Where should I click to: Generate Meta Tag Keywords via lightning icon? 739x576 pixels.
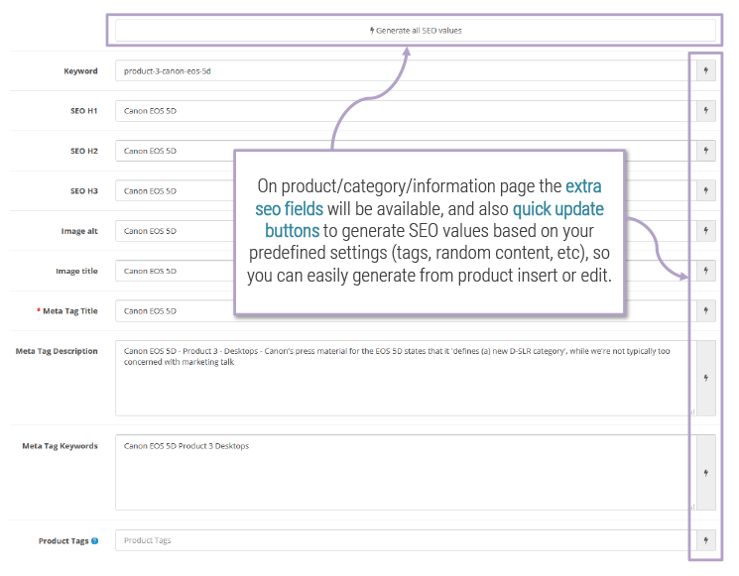pos(705,472)
